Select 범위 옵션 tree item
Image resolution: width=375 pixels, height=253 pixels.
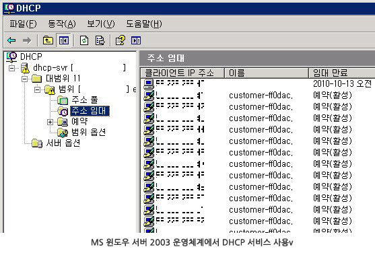(x=88, y=133)
